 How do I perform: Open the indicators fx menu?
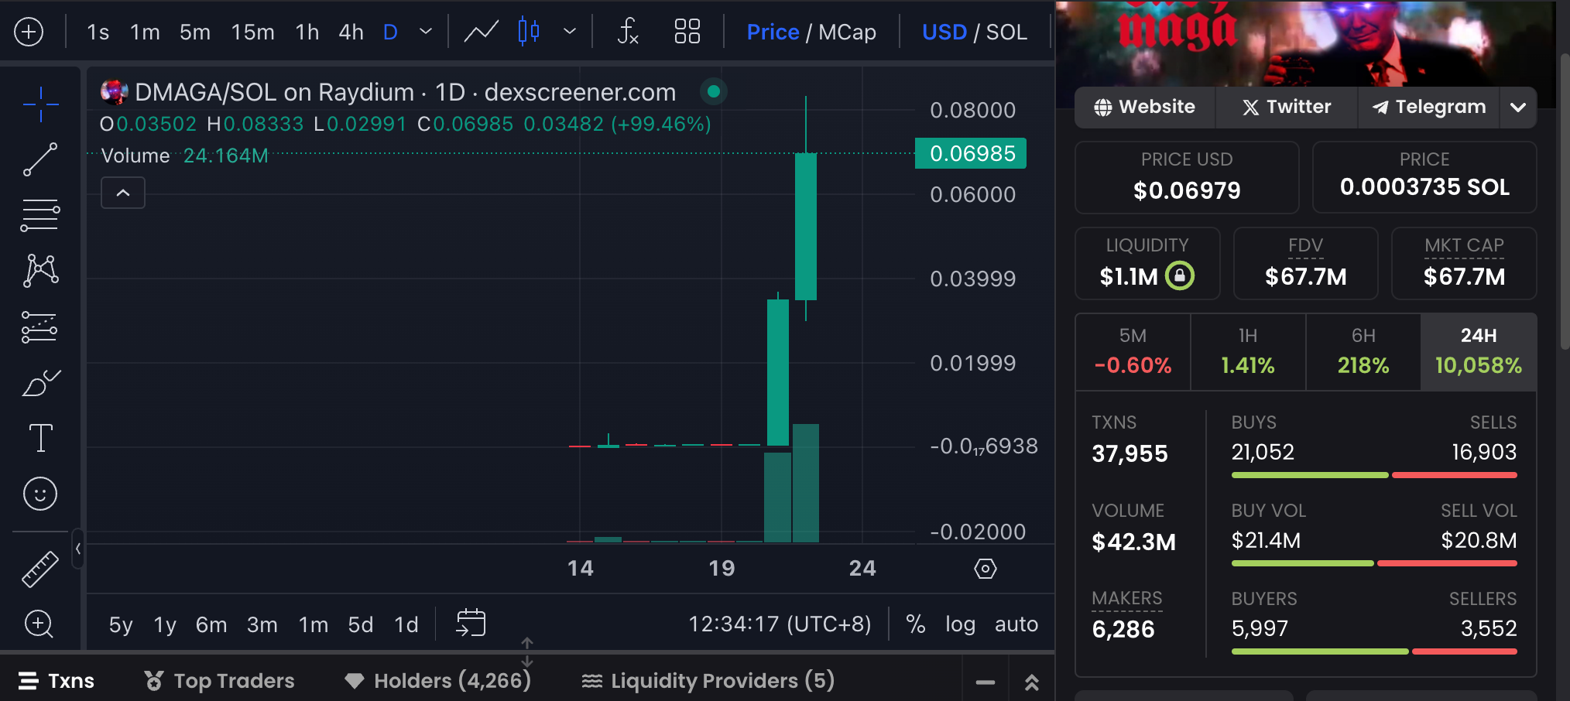click(628, 32)
